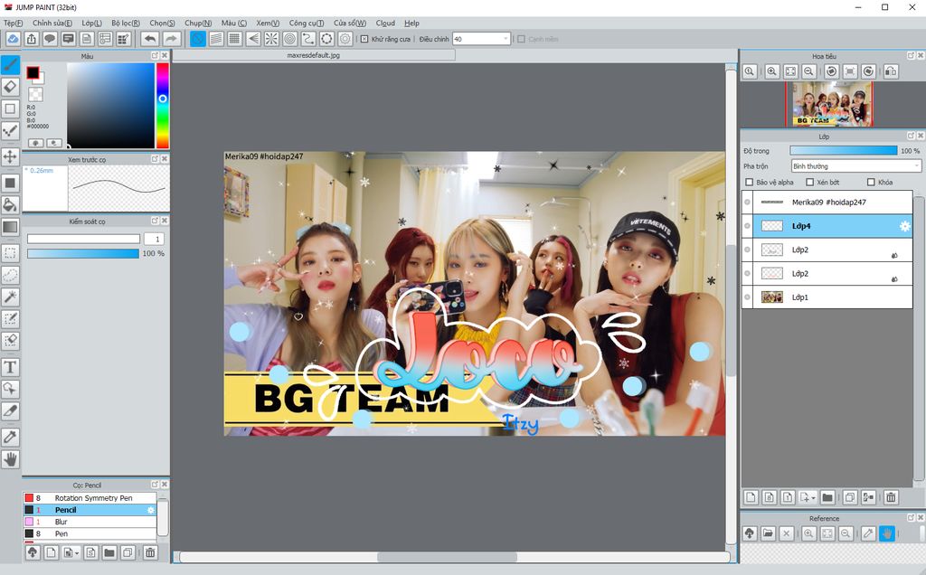The image size is (926, 575).
Task: Undock the Màu color panel
Action: pyautogui.click(x=155, y=55)
